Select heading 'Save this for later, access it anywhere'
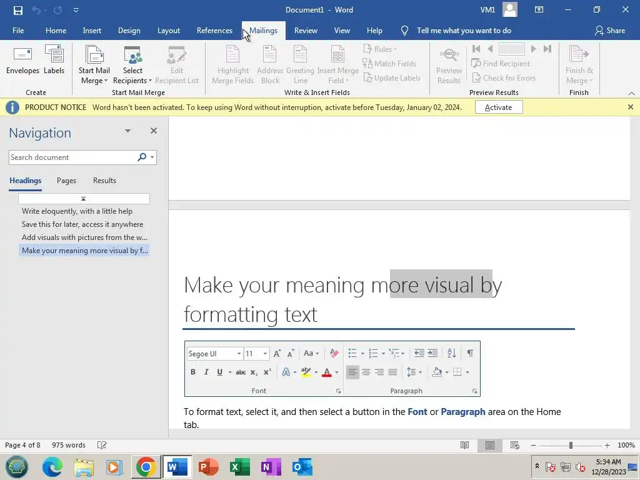Screen dimensions: 640x480 [x=82, y=224]
